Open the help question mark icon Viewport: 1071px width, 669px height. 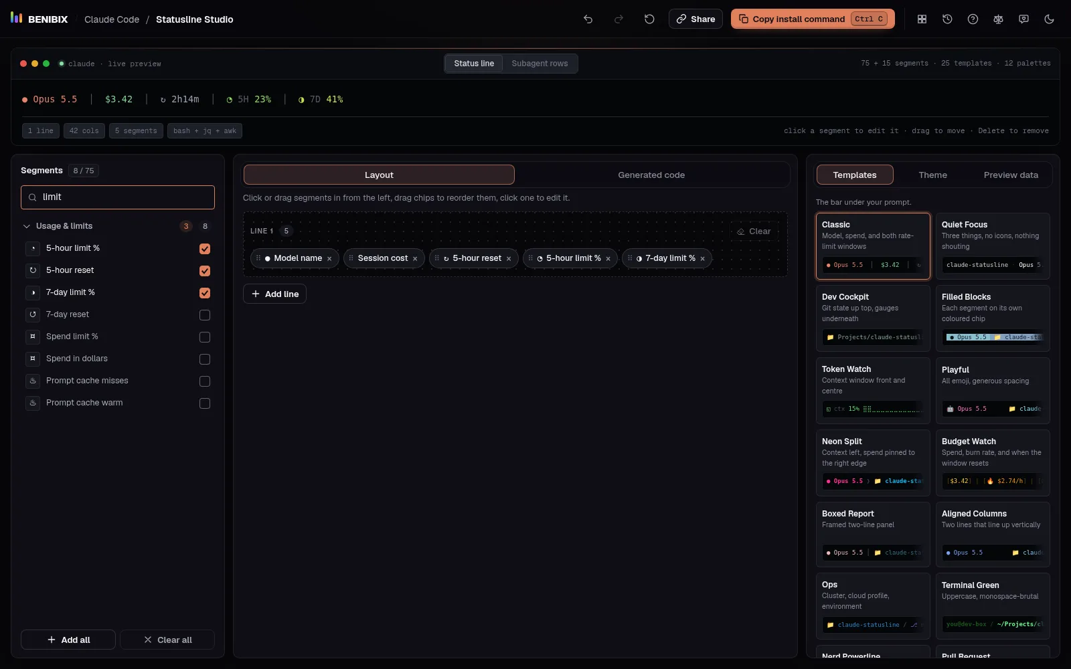click(x=973, y=19)
